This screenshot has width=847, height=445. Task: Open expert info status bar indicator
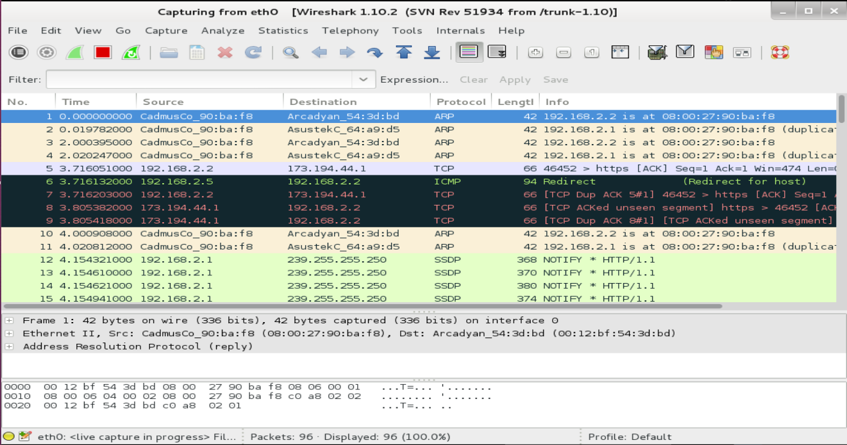[x=9, y=437]
